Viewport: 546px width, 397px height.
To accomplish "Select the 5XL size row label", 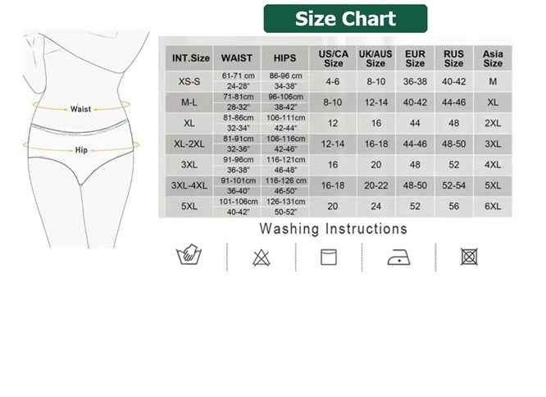I will (x=189, y=206).
